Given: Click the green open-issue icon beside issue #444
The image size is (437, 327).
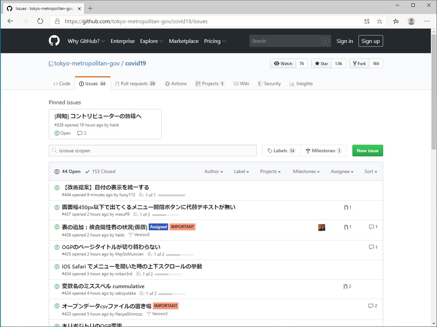Looking at the screenshot, I should click(57, 187).
